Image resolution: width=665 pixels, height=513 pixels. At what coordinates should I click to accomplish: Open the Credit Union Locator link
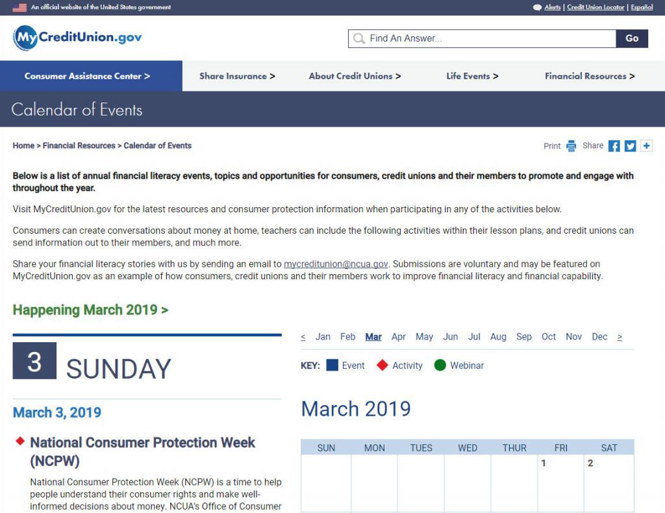(596, 7)
